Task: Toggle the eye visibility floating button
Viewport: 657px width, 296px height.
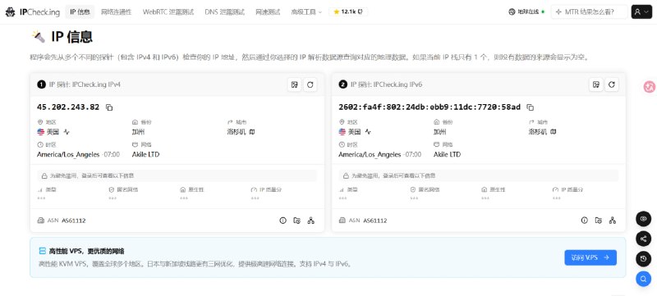Action: coord(644,219)
